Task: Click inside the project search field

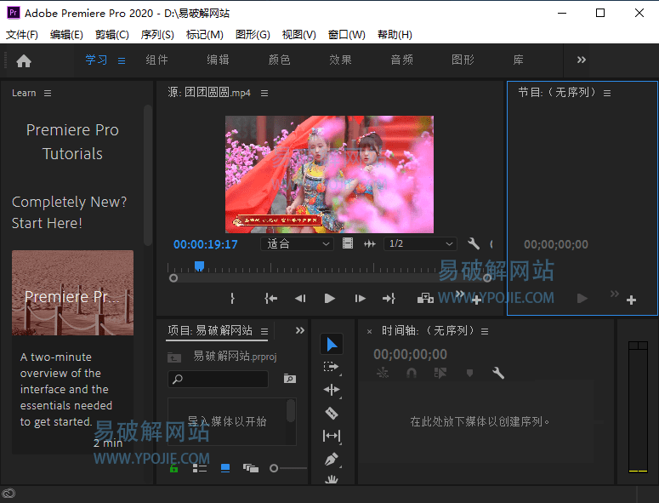Action: [x=218, y=379]
